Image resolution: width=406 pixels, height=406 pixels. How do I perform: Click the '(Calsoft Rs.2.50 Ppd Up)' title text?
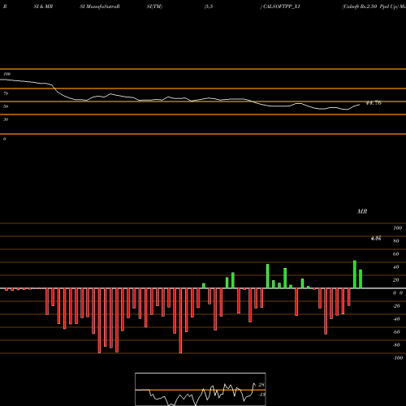(x=370, y=6)
